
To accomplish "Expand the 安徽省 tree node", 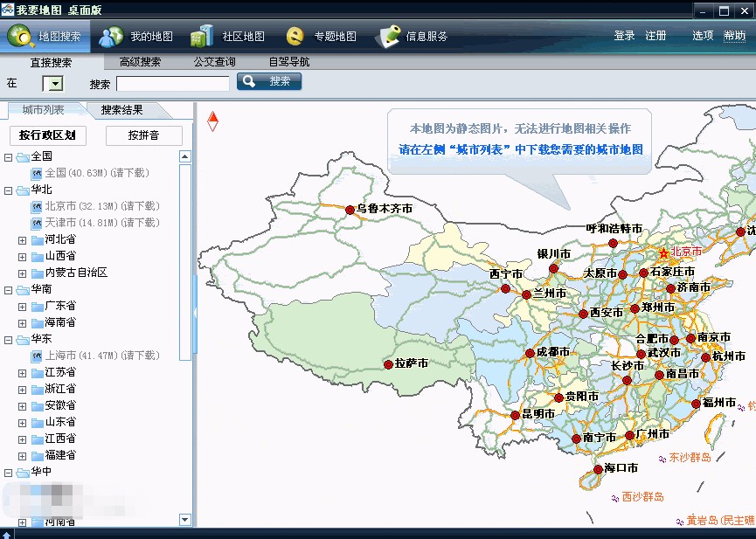I will click(22, 406).
